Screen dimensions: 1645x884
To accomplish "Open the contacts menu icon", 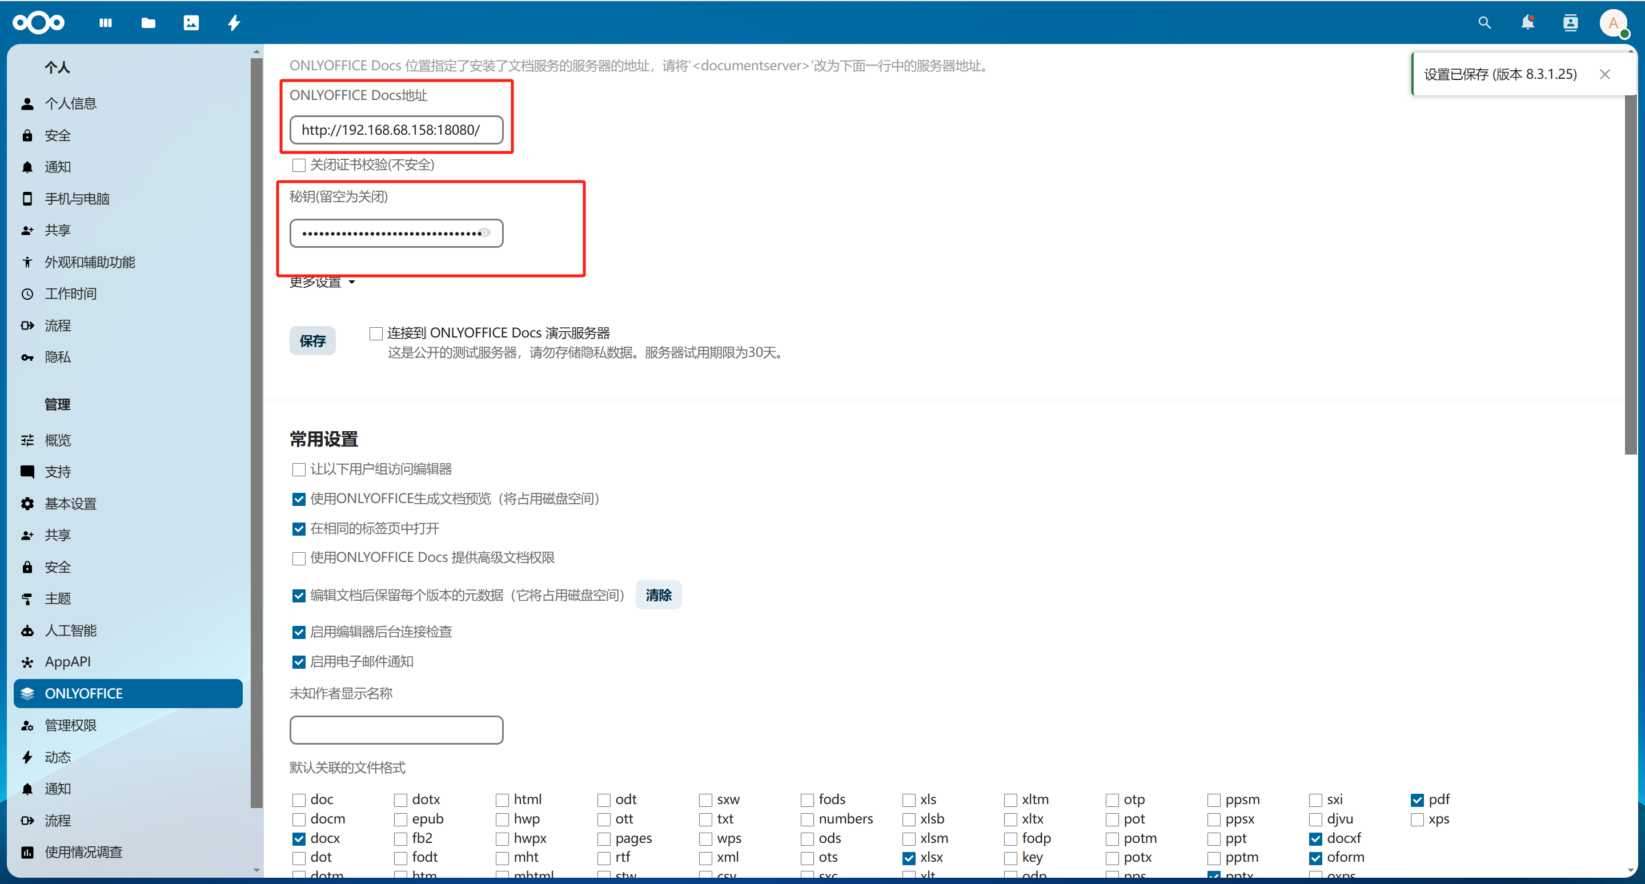I will [1570, 23].
